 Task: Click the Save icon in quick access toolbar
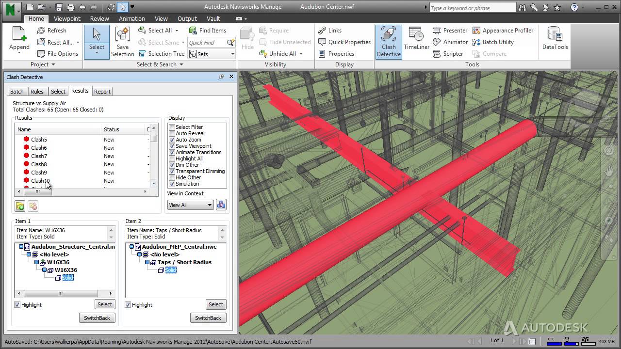click(59, 7)
